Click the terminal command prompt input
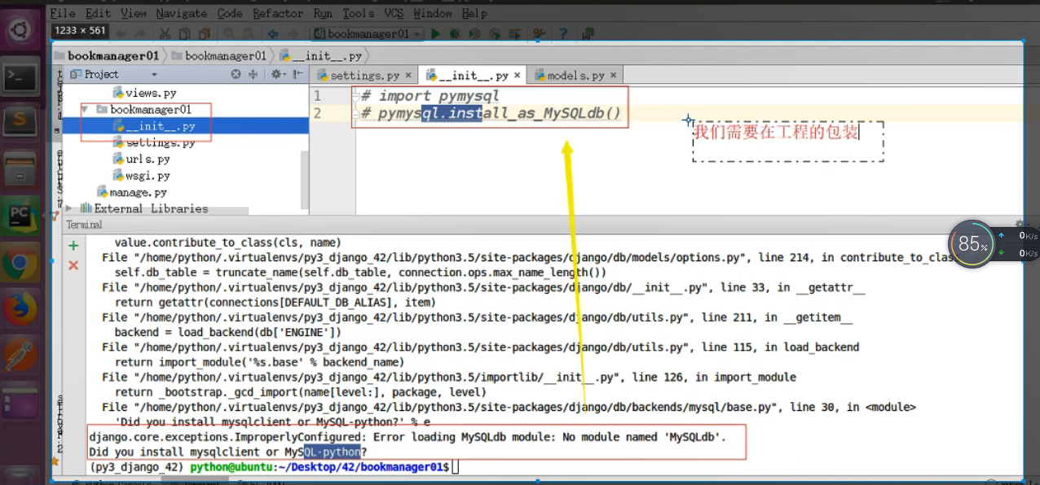Image resolution: width=1040 pixels, height=485 pixels. click(x=456, y=467)
